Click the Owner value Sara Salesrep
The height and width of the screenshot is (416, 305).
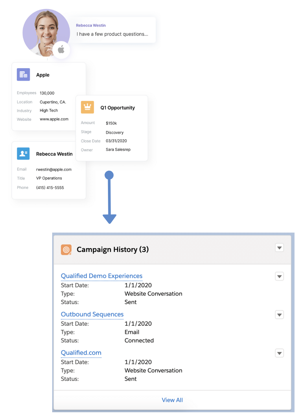coord(118,150)
